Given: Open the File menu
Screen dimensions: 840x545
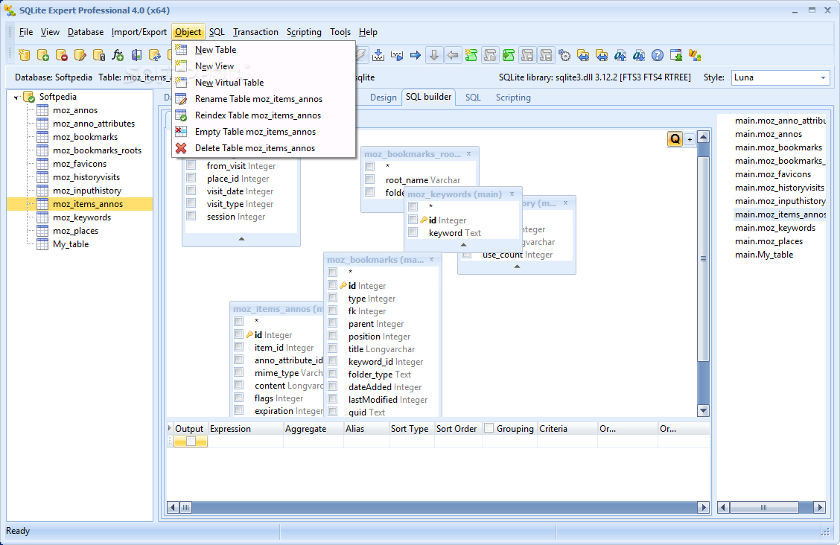Looking at the screenshot, I should (x=26, y=32).
